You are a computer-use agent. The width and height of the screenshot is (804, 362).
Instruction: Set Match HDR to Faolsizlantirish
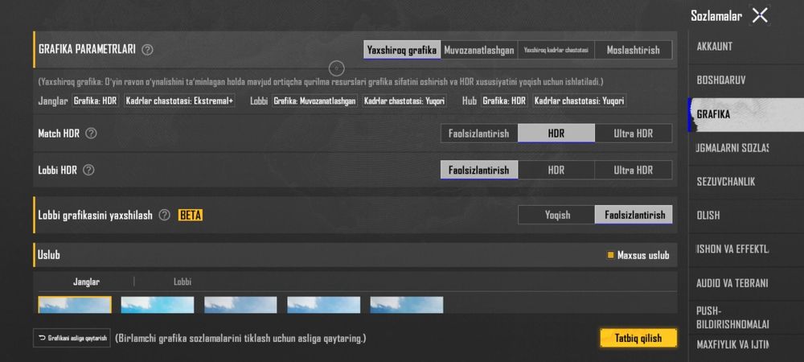point(479,134)
